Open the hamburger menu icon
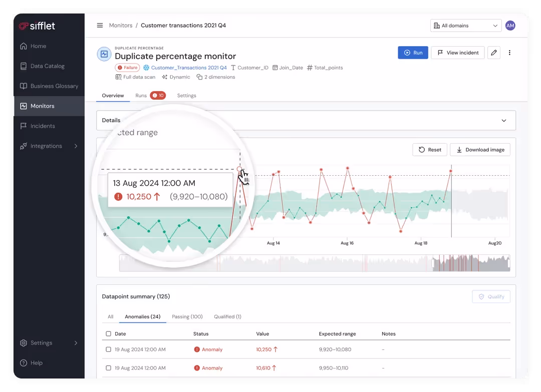Screen dimensions: 541x392 point(100,25)
